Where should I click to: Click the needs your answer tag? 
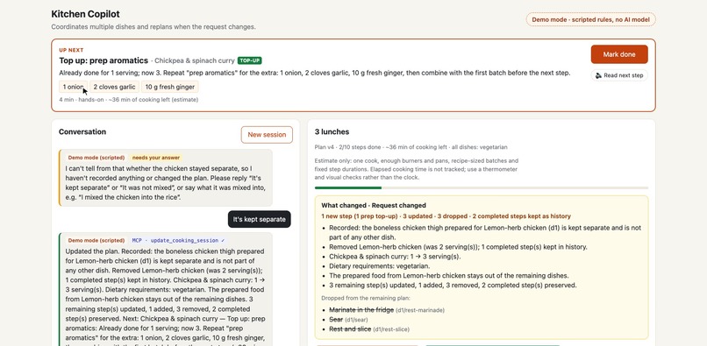155,158
